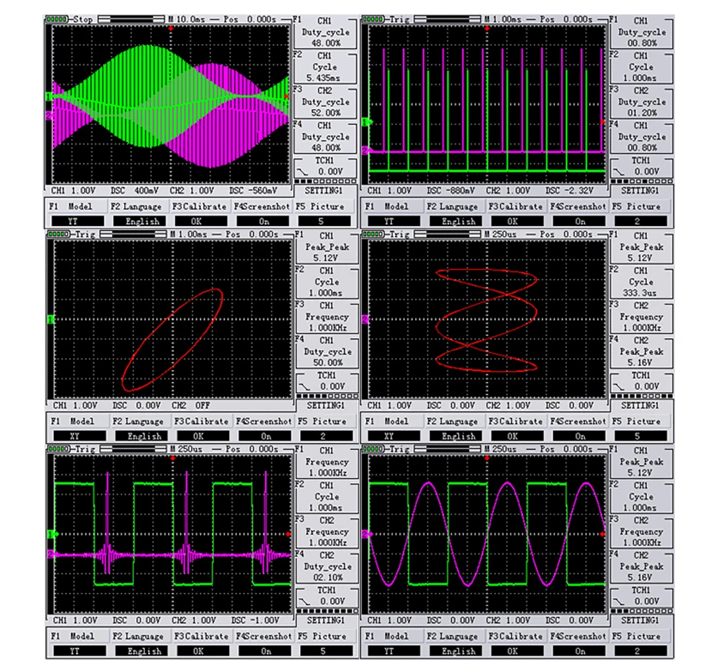718x672 pixels.
Task: Click the CH1 Cycle 5.435ms measurement box
Action: [x=325, y=67]
